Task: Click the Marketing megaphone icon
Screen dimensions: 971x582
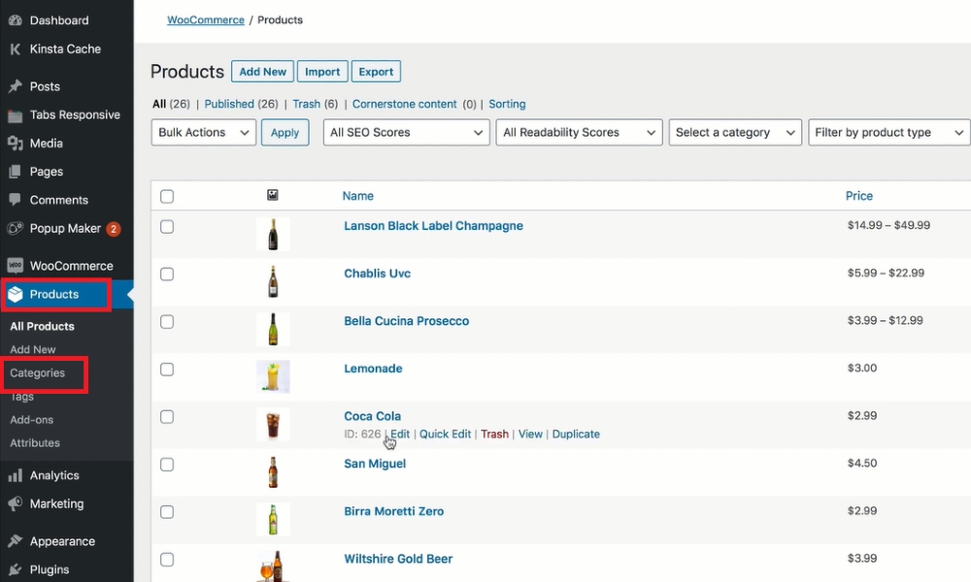Action: [x=15, y=503]
